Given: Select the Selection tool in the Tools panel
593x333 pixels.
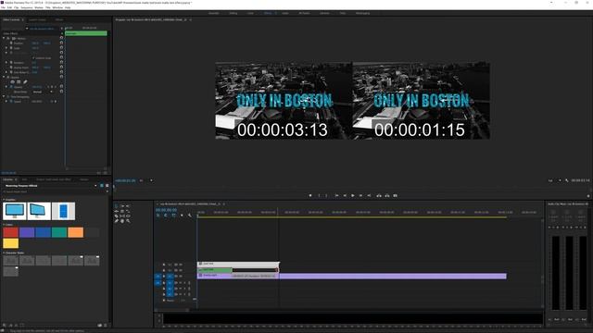Looking at the screenshot, I should pos(116,205).
